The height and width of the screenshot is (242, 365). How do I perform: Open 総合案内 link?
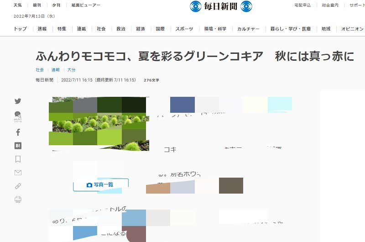[330, 5]
